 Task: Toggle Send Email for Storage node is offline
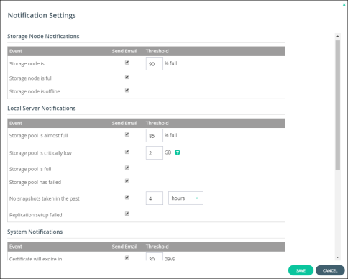point(127,90)
